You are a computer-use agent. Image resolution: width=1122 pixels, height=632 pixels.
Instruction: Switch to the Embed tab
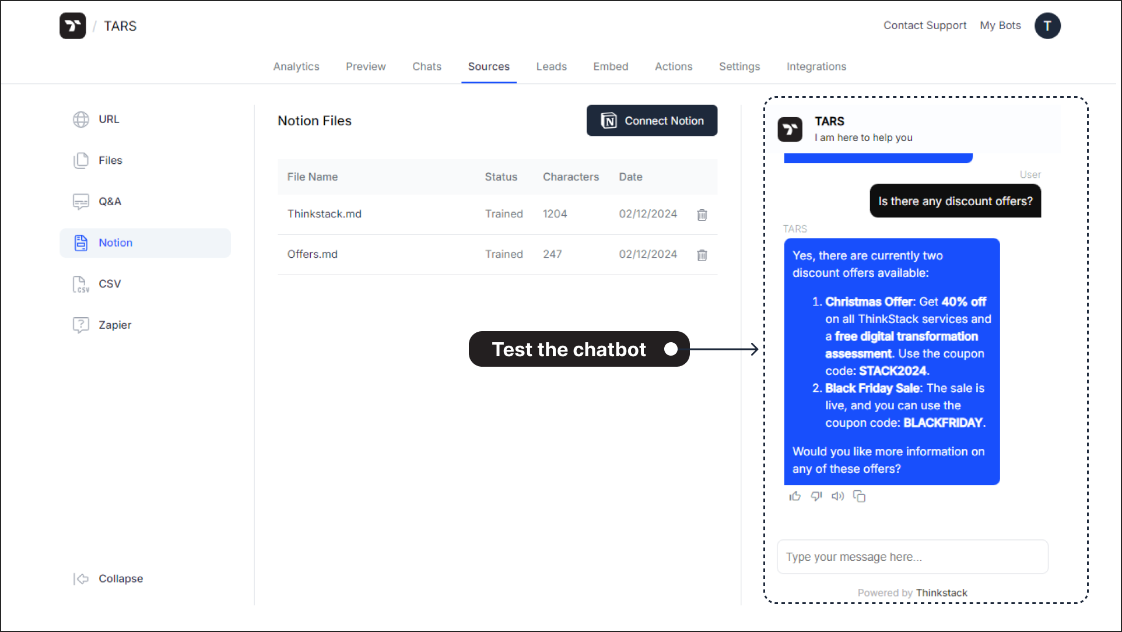[x=611, y=66]
